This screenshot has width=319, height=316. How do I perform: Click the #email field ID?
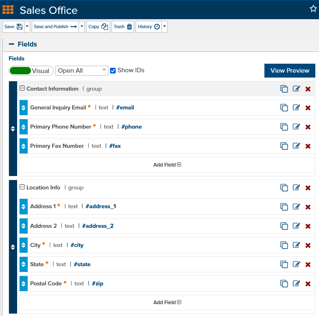125,107
